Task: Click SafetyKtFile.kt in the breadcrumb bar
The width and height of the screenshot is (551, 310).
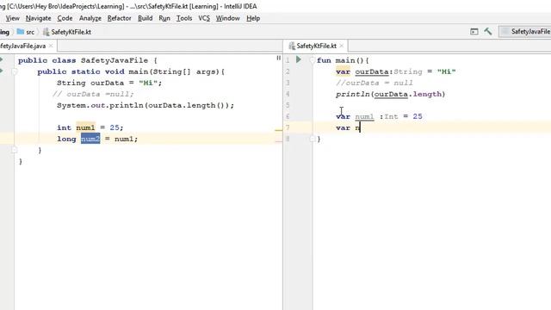Action: point(67,32)
